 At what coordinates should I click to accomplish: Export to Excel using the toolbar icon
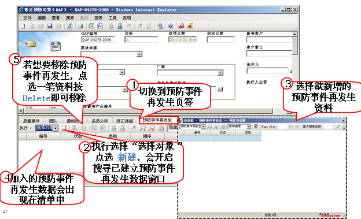[x=91, y=26]
